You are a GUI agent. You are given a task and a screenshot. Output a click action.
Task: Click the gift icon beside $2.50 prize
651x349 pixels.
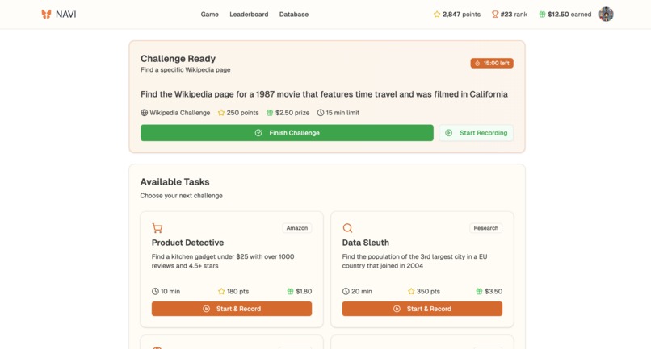pos(270,113)
